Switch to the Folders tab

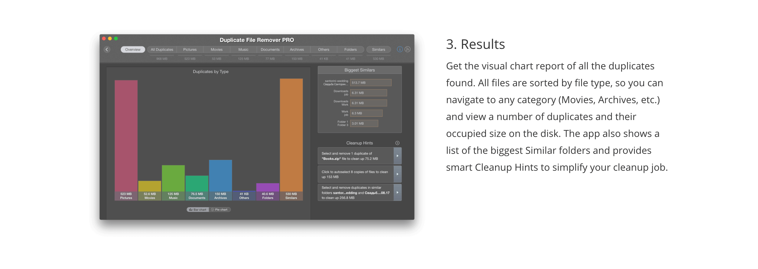click(x=350, y=49)
